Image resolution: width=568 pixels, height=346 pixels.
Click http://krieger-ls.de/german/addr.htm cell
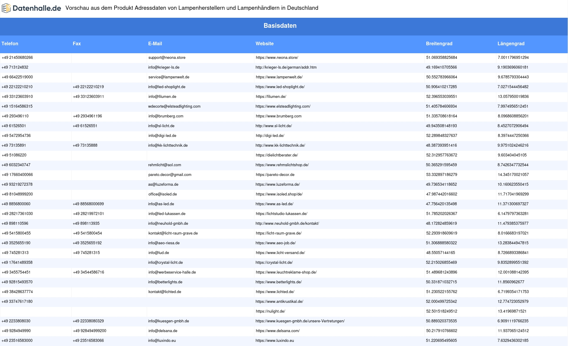point(286,67)
